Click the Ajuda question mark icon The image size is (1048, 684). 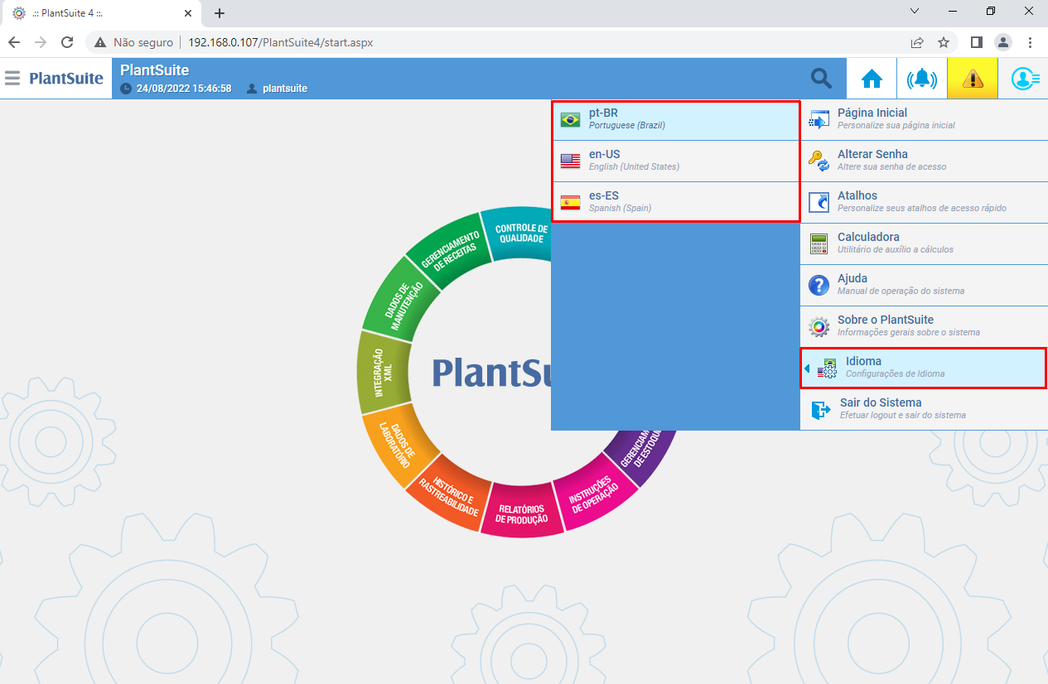(x=819, y=286)
